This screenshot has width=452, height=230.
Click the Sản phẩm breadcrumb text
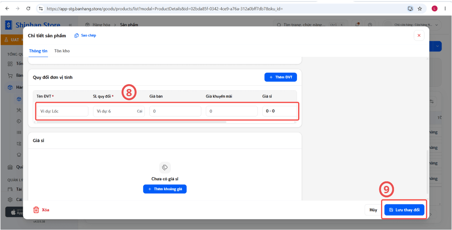(x=129, y=25)
